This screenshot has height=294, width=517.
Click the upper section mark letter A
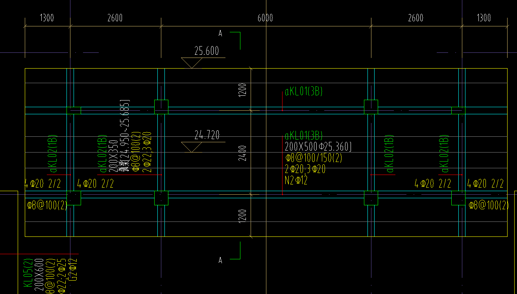click(220, 33)
